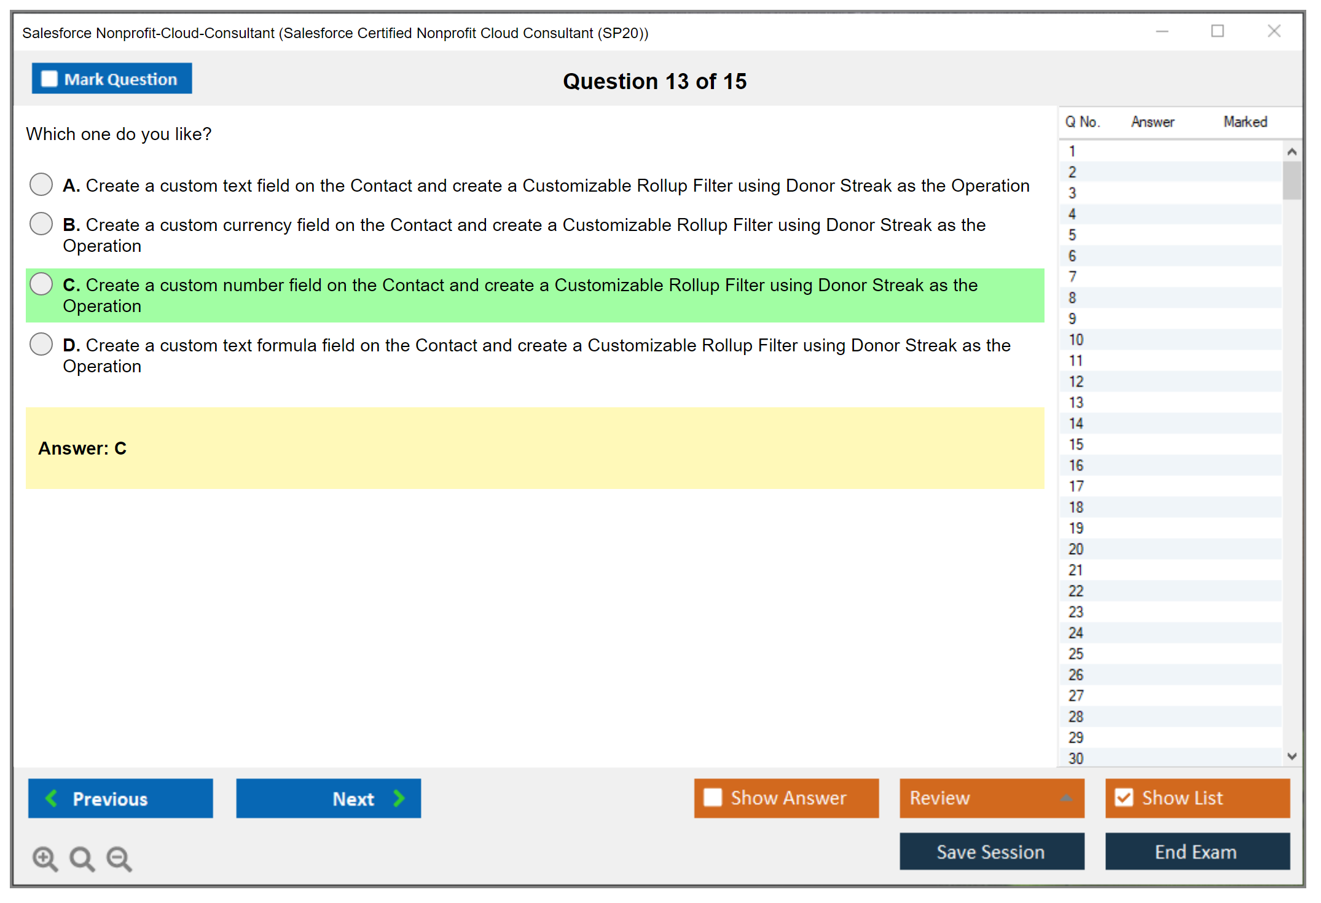The width and height of the screenshot is (1321, 903).
Task: Maximize the exam window
Action: point(1217,31)
